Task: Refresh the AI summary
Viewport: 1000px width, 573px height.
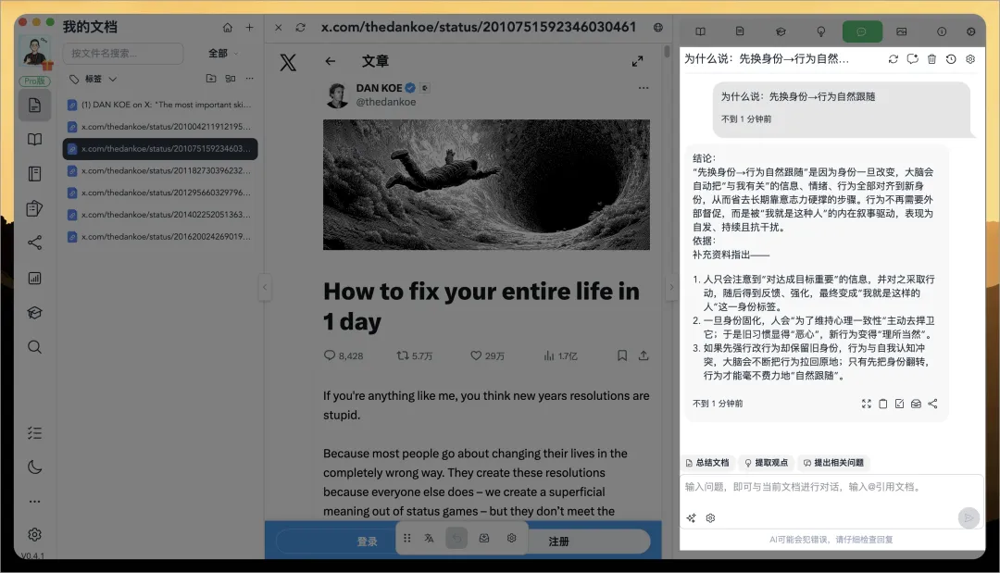Action: [893, 58]
